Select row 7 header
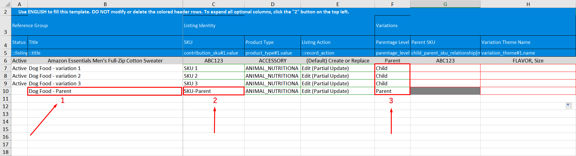The image size is (576, 156). click(6, 68)
